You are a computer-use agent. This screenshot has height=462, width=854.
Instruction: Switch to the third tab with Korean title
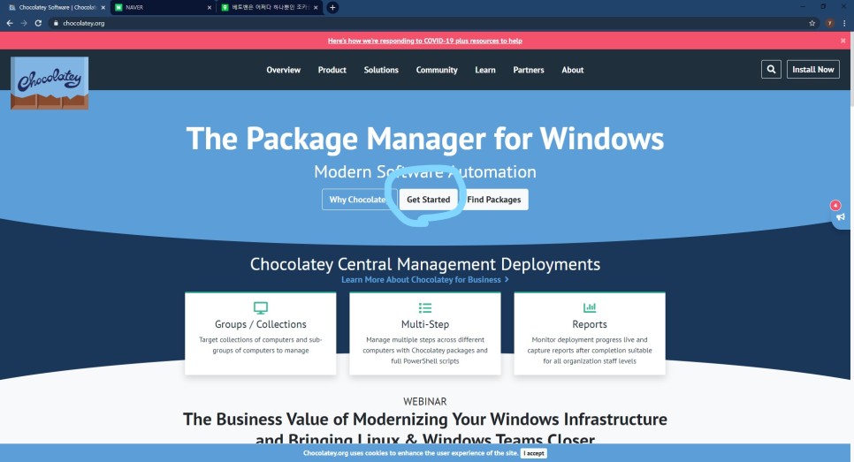(x=270, y=8)
